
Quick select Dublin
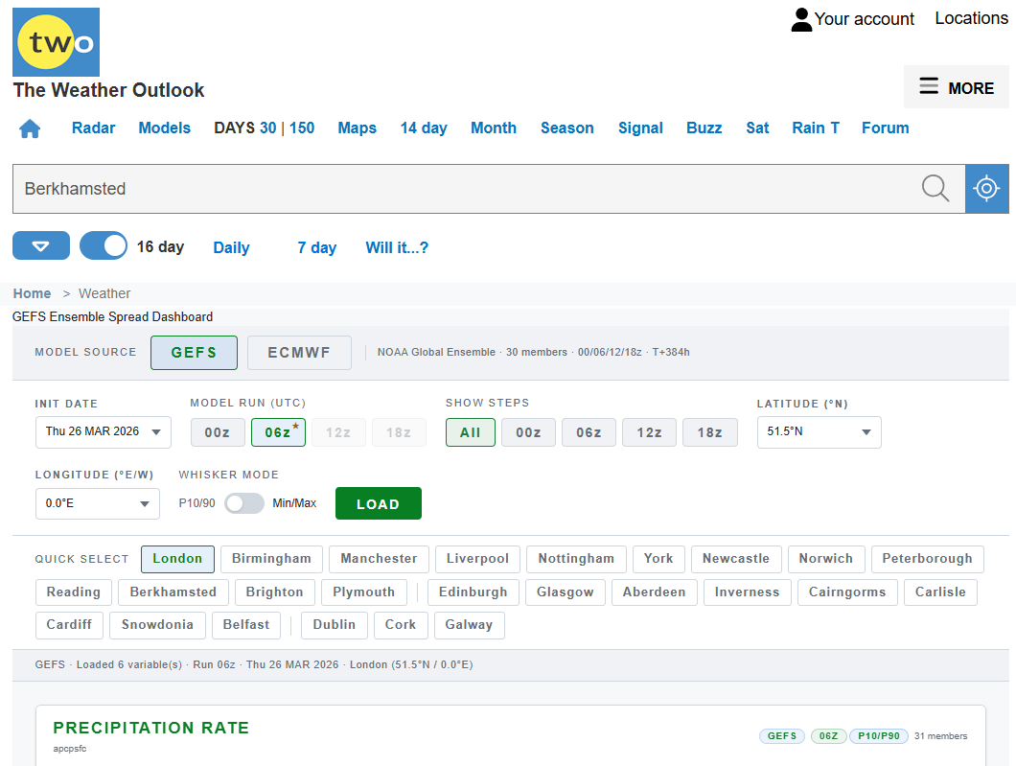pyautogui.click(x=335, y=625)
